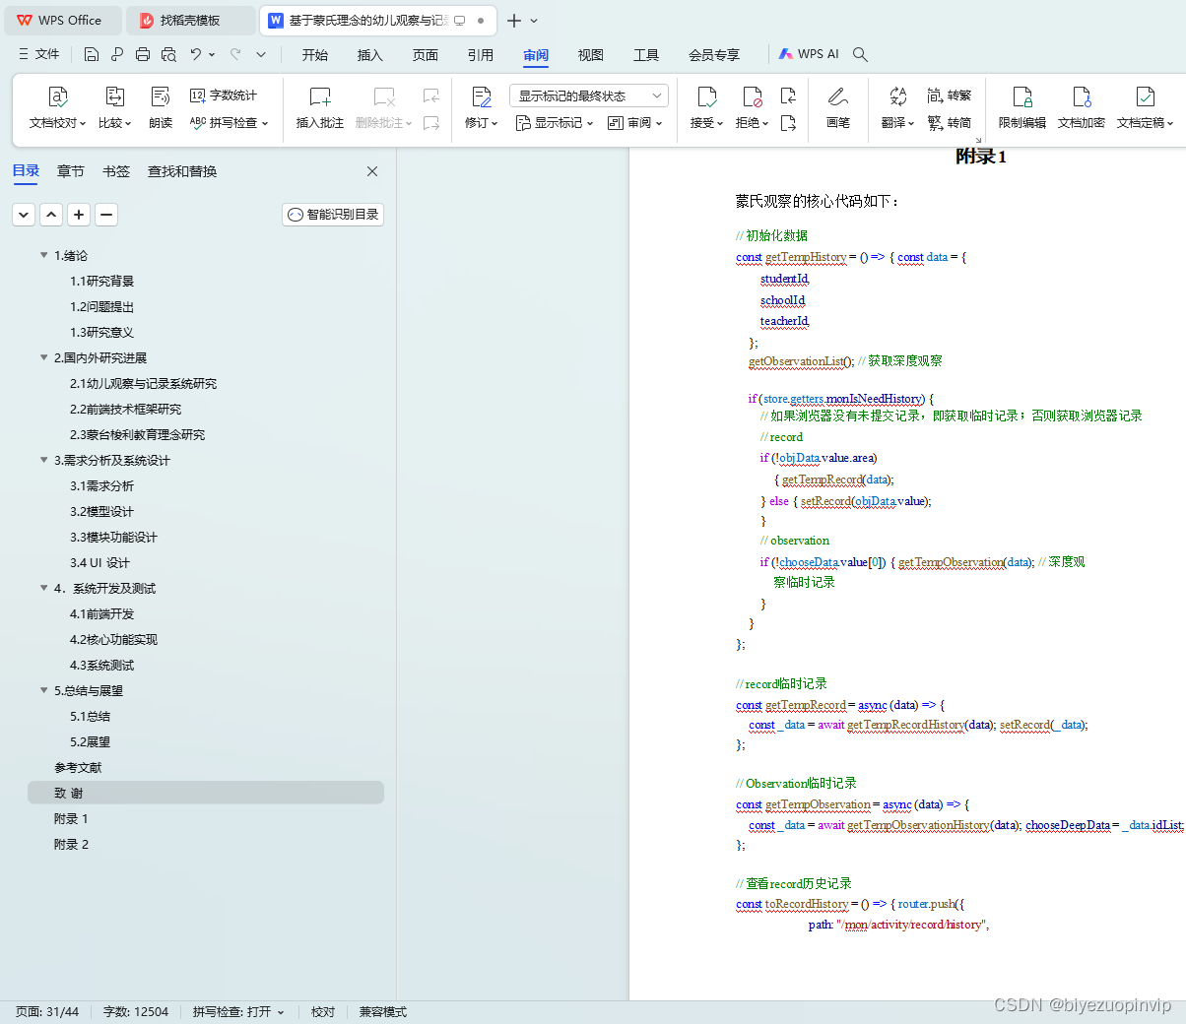This screenshot has width=1186, height=1024.
Task: Click the 拒绝 reject changes icon
Action: [x=752, y=96]
